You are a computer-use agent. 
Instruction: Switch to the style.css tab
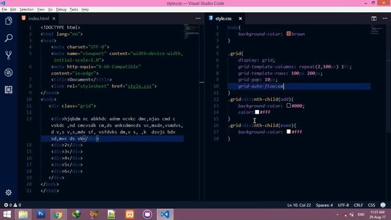click(223, 18)
